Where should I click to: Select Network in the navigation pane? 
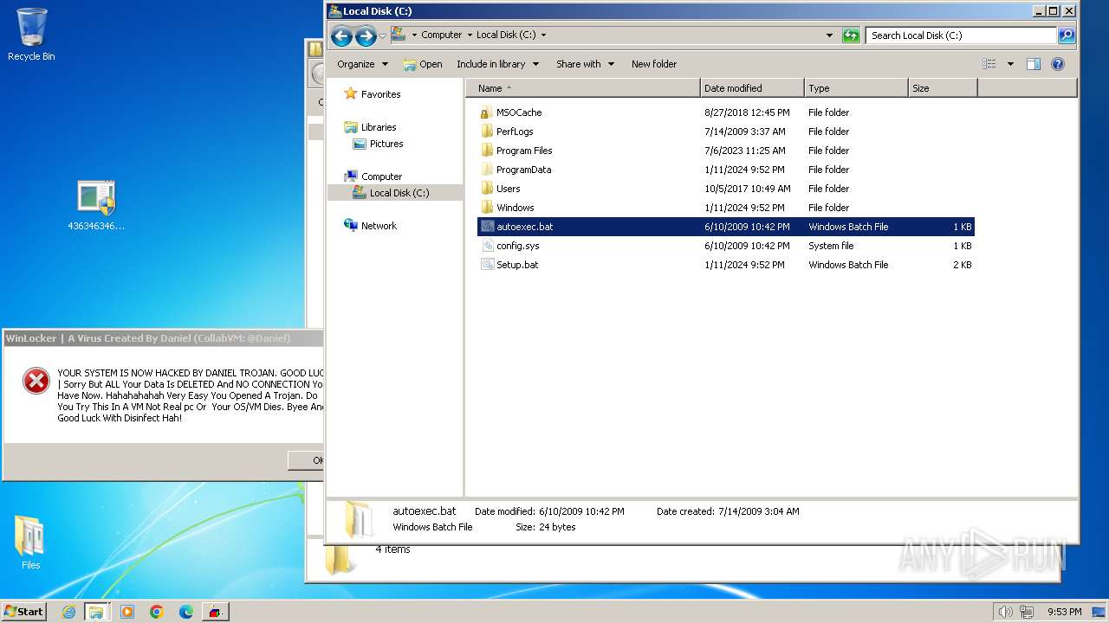tap(371, 226)
